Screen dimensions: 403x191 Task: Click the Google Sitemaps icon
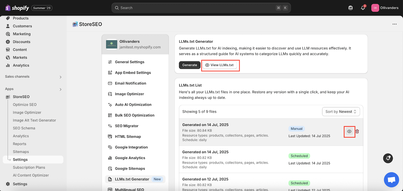tap(110, 169)
